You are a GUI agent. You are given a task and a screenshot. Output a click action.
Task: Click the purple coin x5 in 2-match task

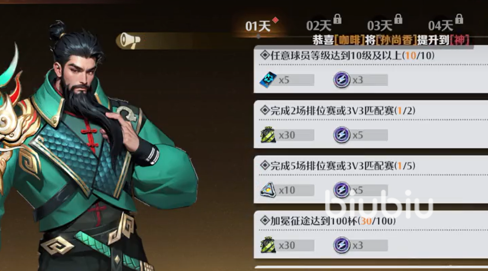pyautogui.click(x=342, y=135)
